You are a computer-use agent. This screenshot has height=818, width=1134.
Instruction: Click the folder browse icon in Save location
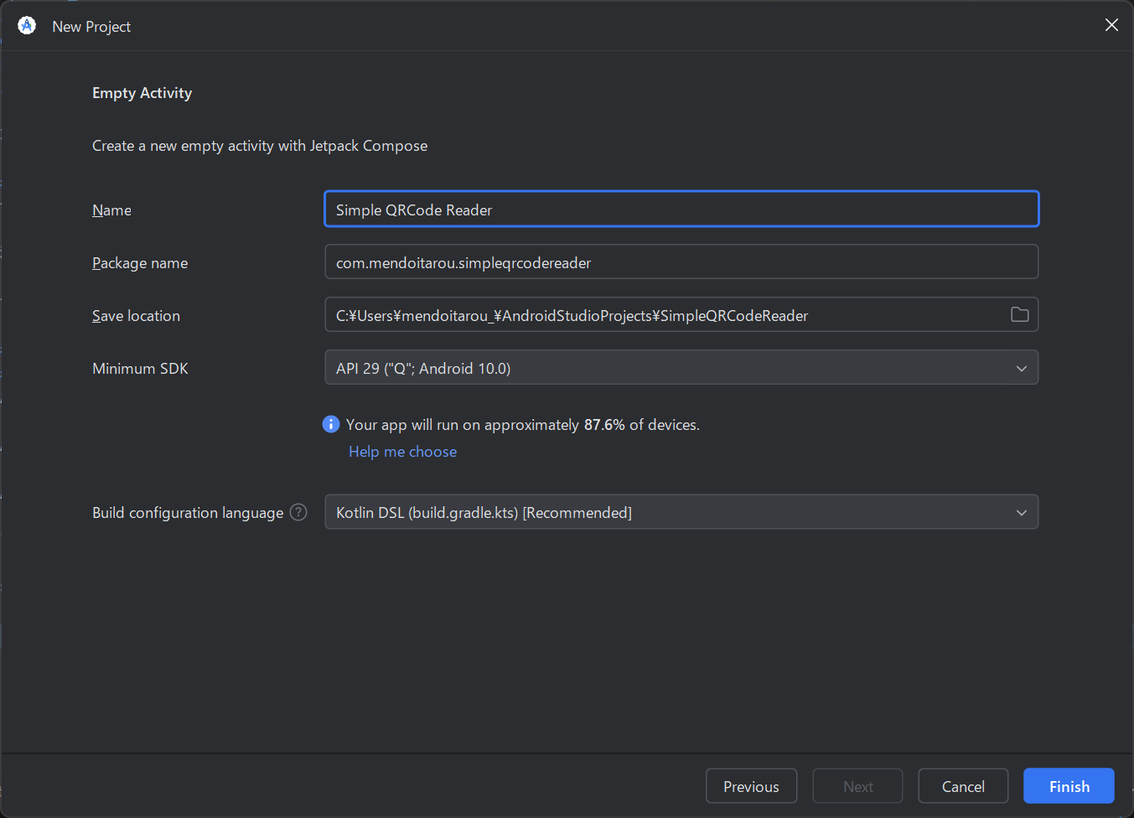[x=1019, y=315]
